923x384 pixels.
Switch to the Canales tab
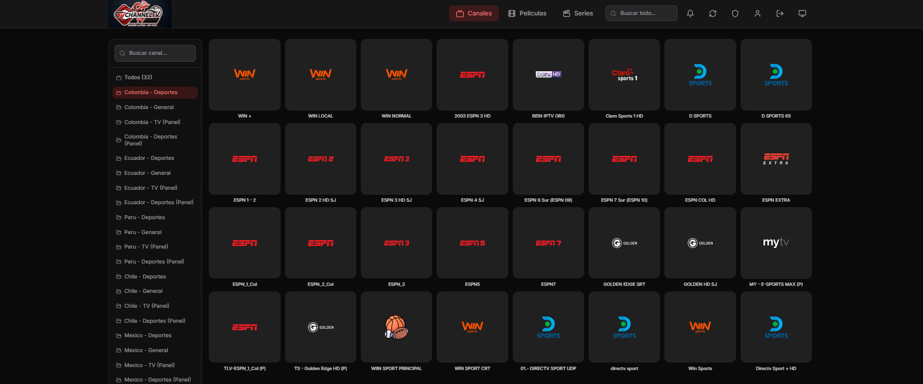tap(474, 13)
